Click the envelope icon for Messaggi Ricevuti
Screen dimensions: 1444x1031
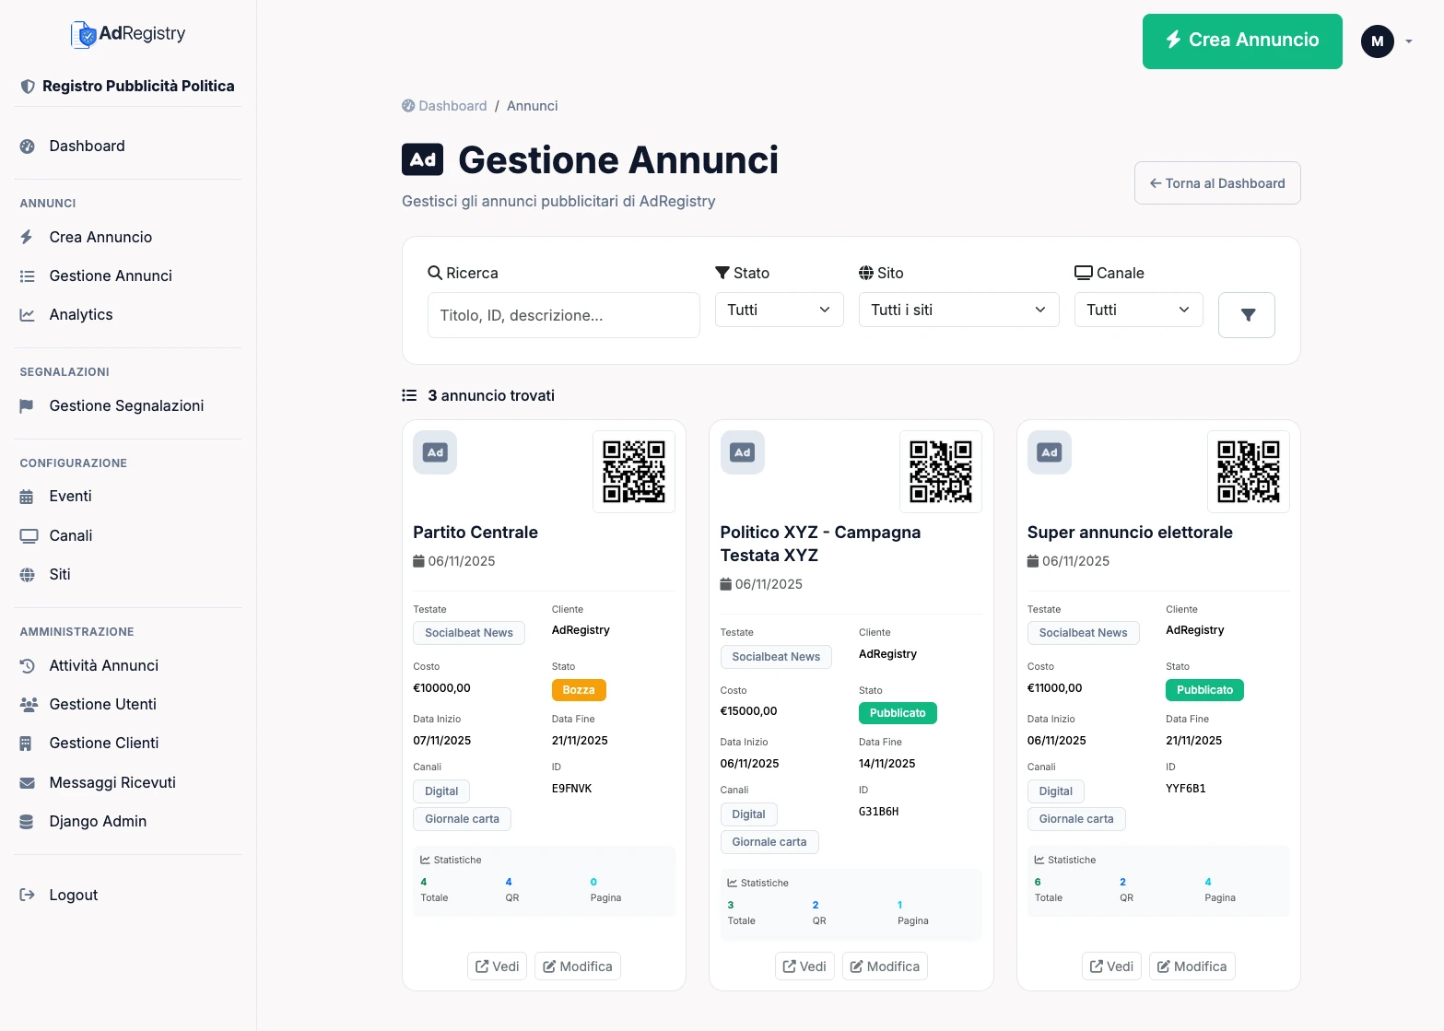(28, 782)
